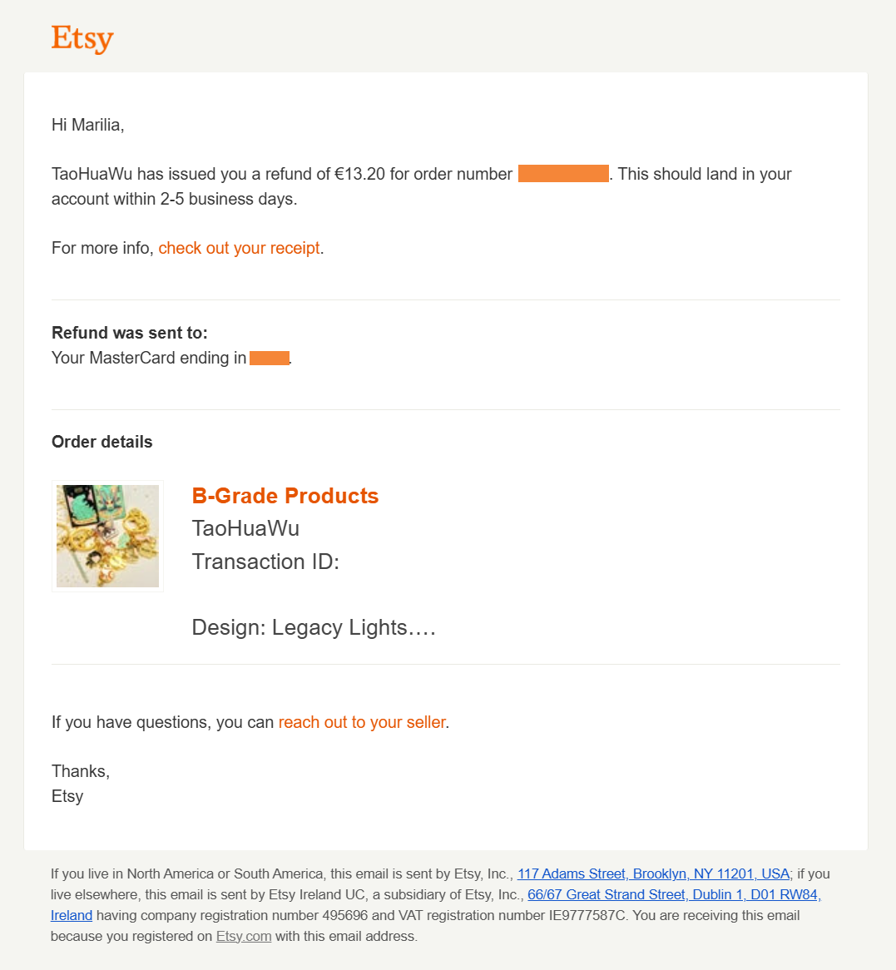Click the "Refund was sent to:" heading
Viewport: 896px width, 970px height.
130,333
